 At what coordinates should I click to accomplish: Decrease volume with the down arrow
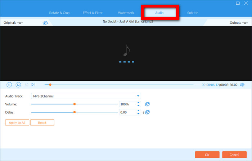(x=138, y=106)
